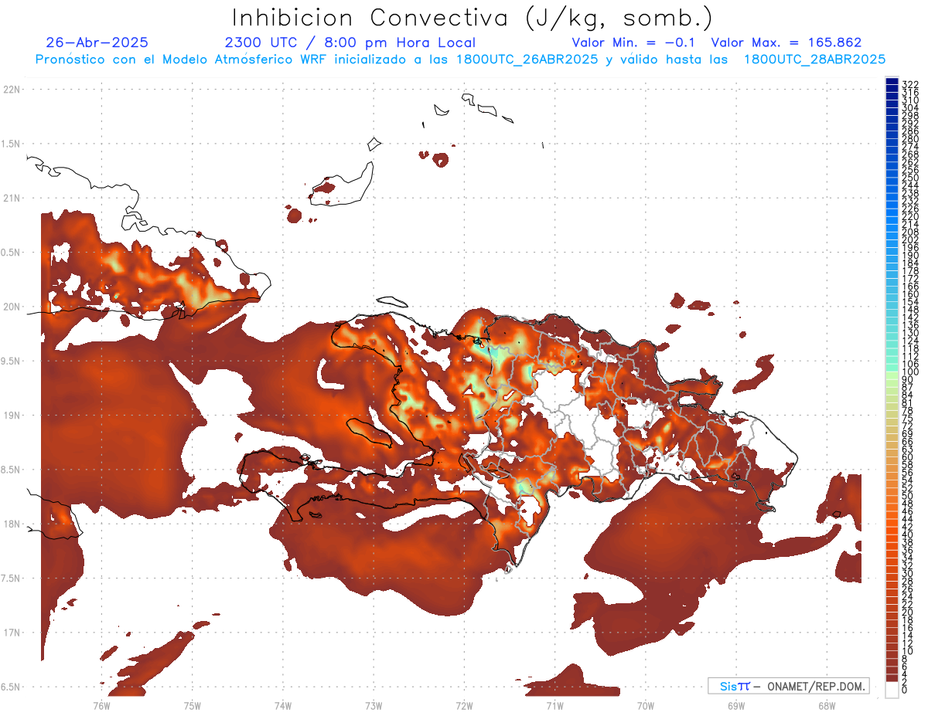Click the "Valor Max. = 165.862" text

pos(786,42)
